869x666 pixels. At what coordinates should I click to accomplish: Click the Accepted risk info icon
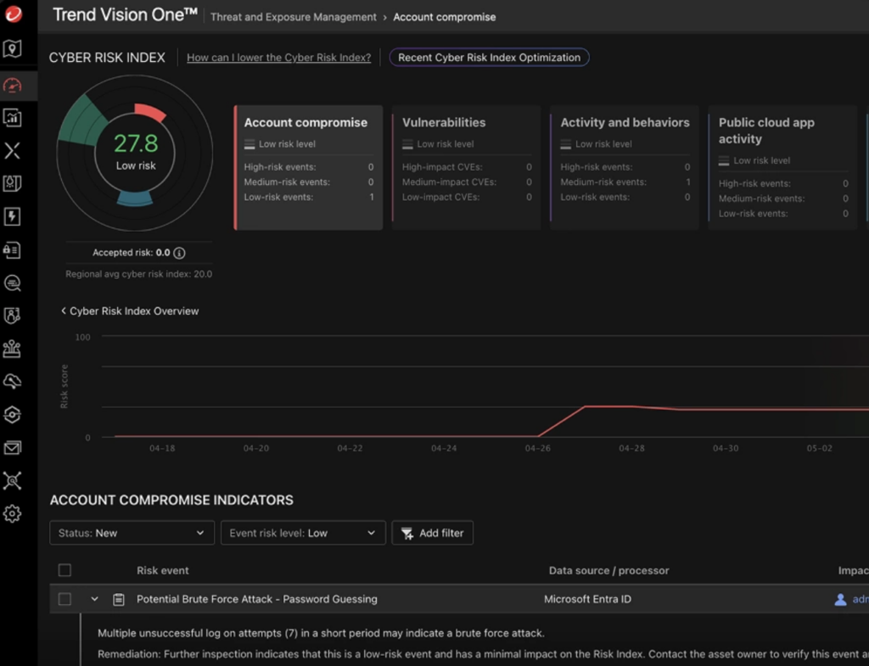[179, 253]
